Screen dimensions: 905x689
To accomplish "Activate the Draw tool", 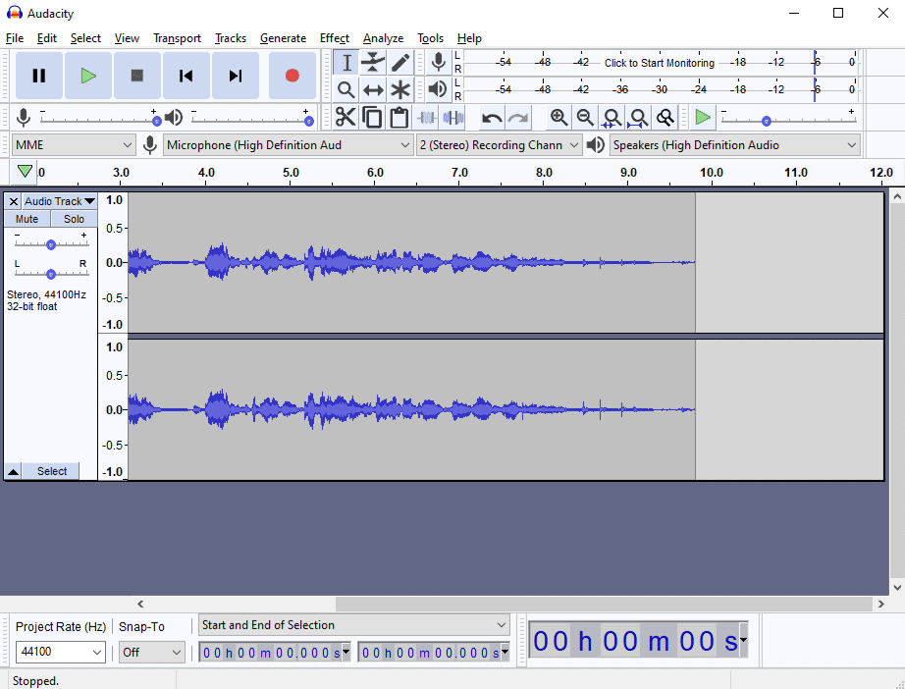I will pos(400,62).
